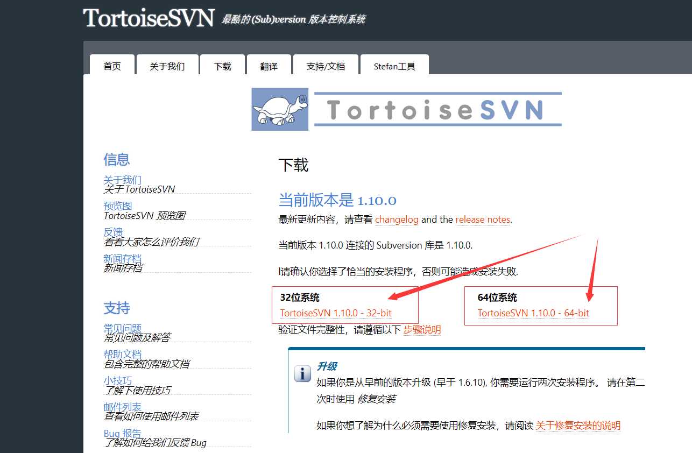Open sidebar link Bug 报告

point(123,434)
